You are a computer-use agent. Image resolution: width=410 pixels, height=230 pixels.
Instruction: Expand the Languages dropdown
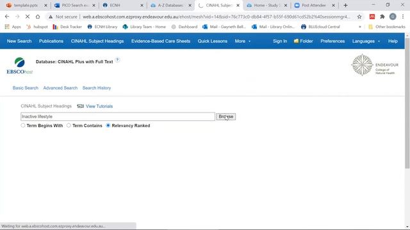366,41
